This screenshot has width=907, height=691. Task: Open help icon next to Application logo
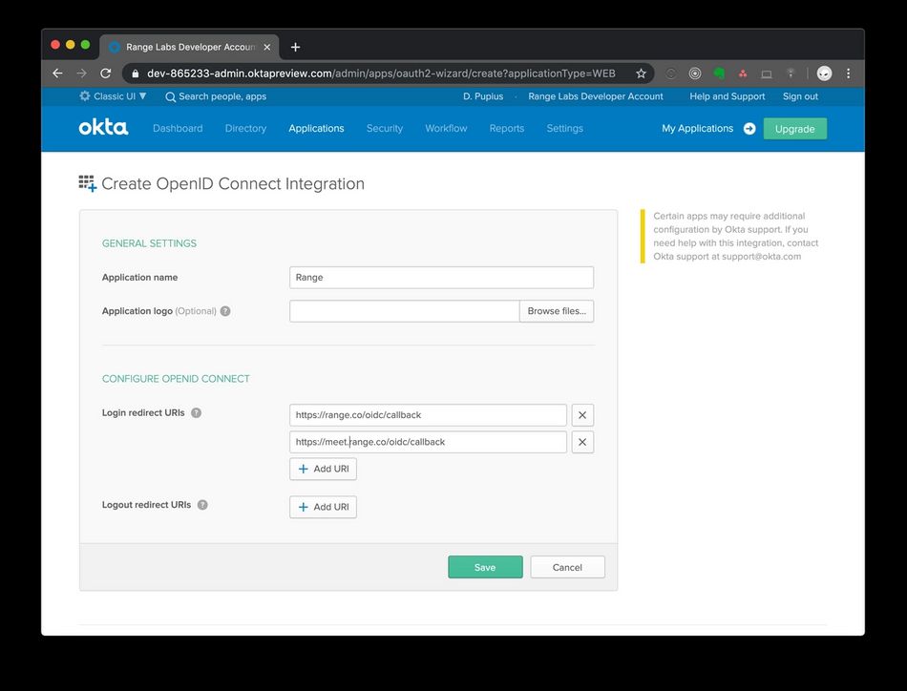coord(225,311)
